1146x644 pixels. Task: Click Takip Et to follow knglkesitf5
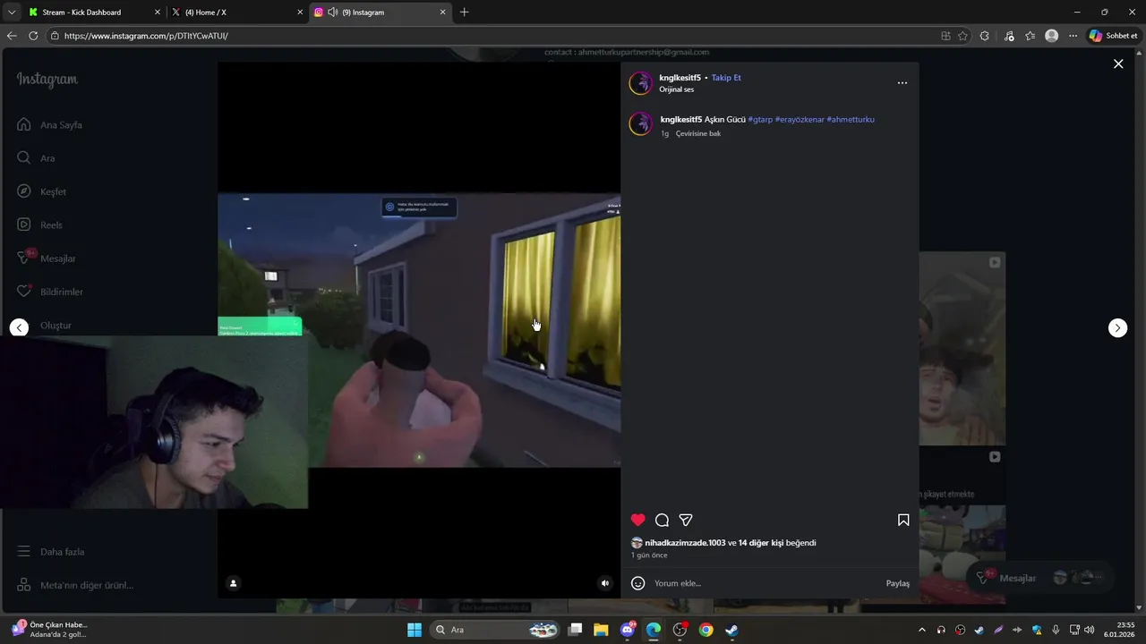coord(726,78)
